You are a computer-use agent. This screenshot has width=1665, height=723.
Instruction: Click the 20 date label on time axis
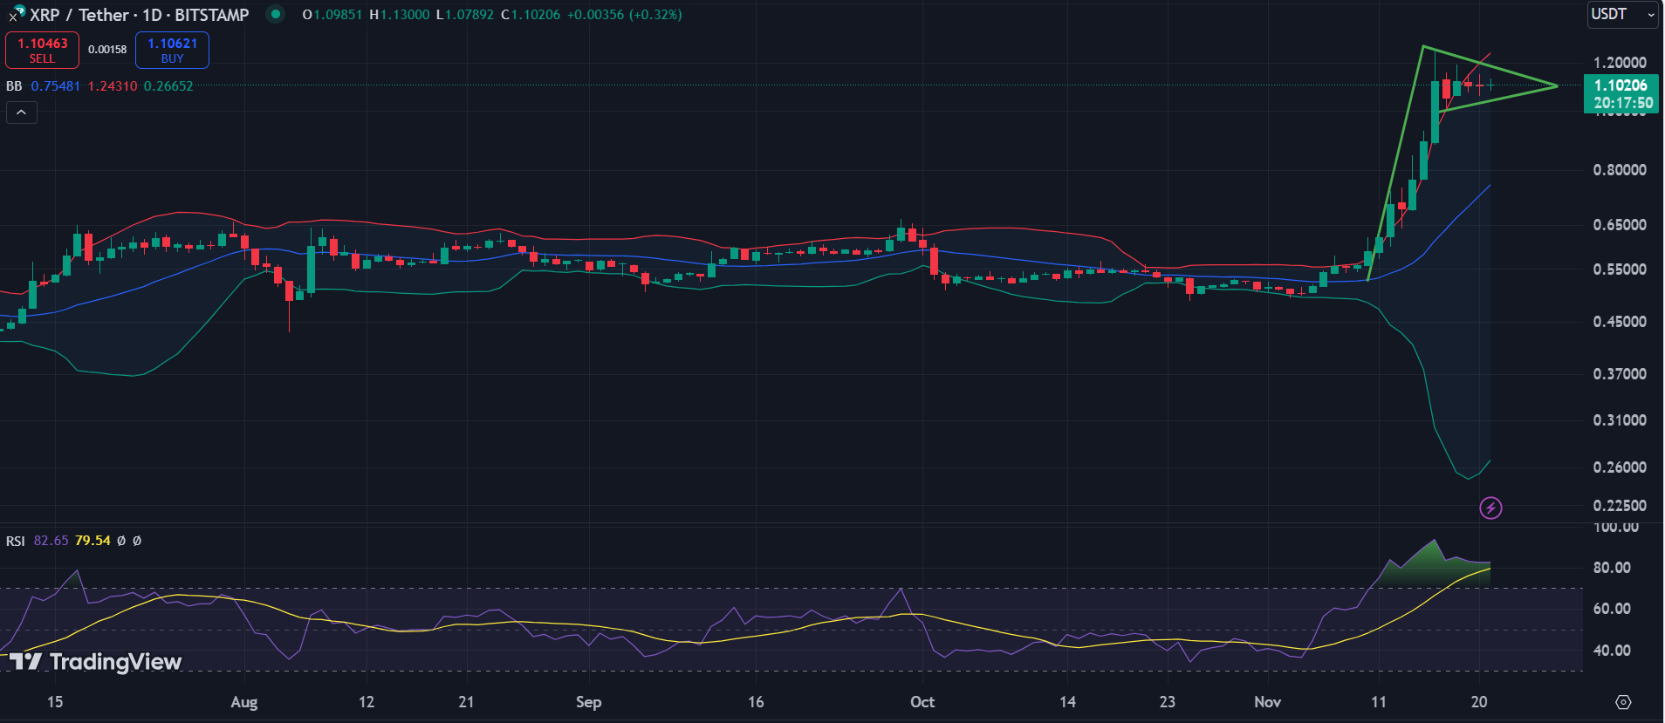[x=1479, y=702]
